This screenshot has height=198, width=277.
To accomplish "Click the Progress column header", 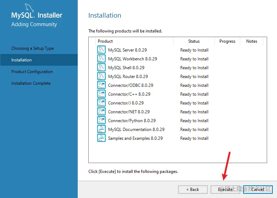I will [228, 41].
